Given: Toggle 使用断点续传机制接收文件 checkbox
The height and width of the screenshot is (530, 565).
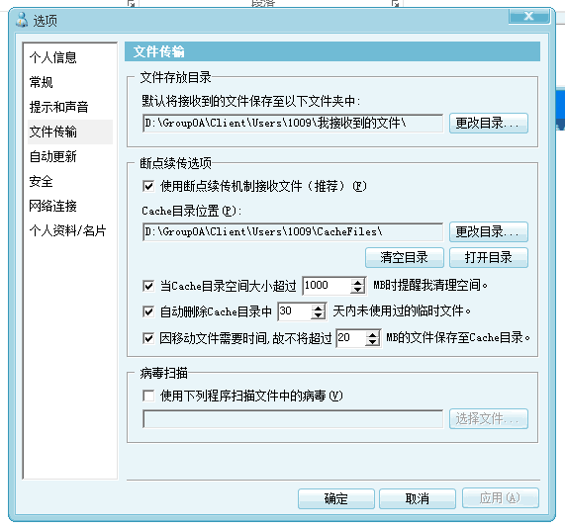Looking at the screenshot, I should click(x=148, y=186).
